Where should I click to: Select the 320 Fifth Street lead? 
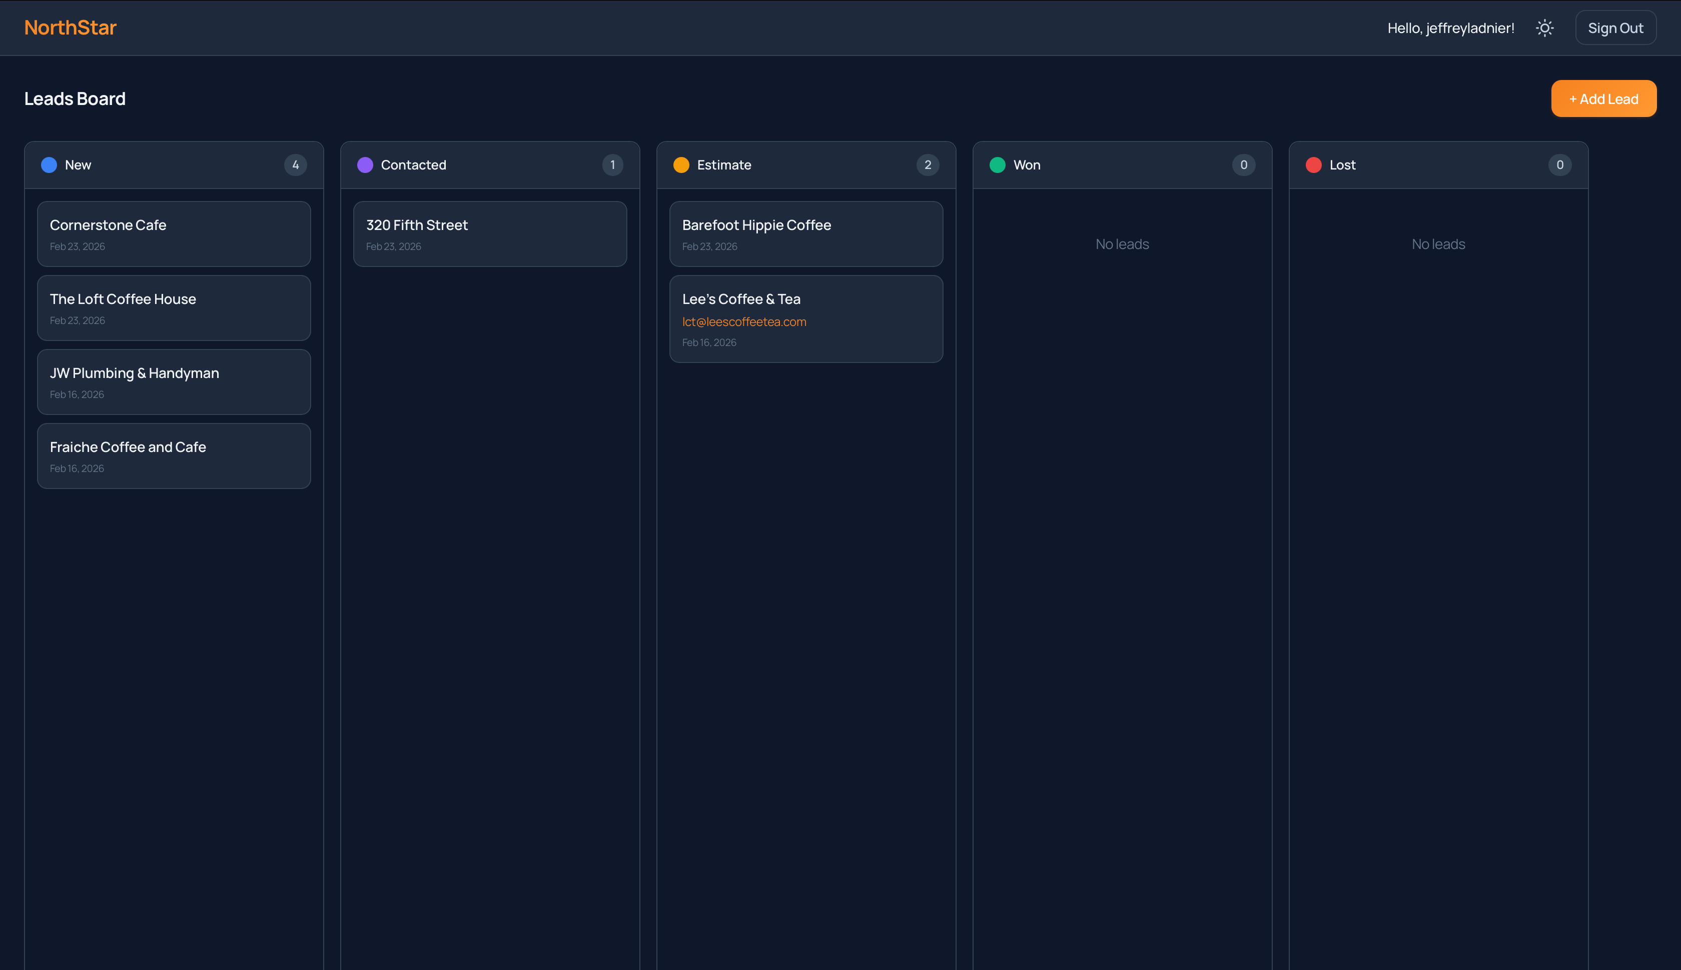490,234
